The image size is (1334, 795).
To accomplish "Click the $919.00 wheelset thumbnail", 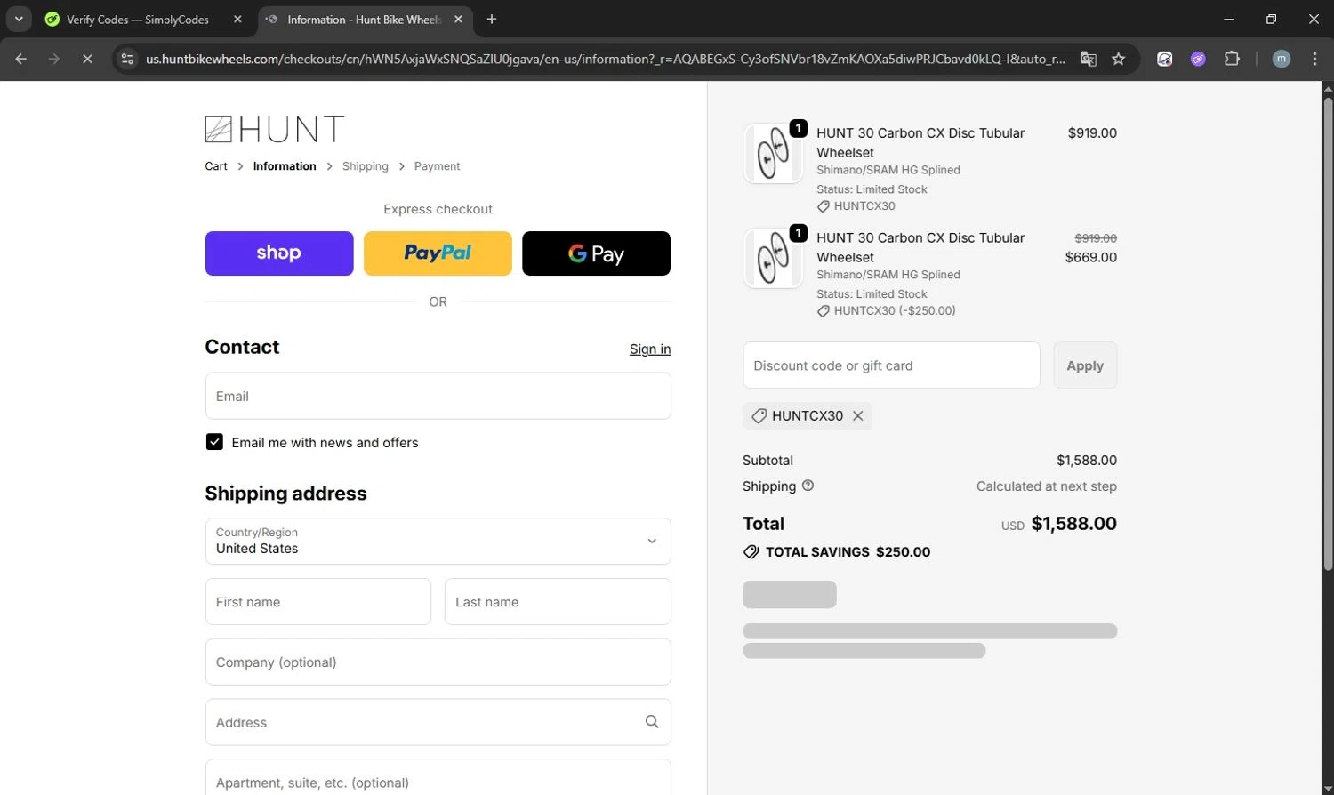I will [x=773, y=153].
